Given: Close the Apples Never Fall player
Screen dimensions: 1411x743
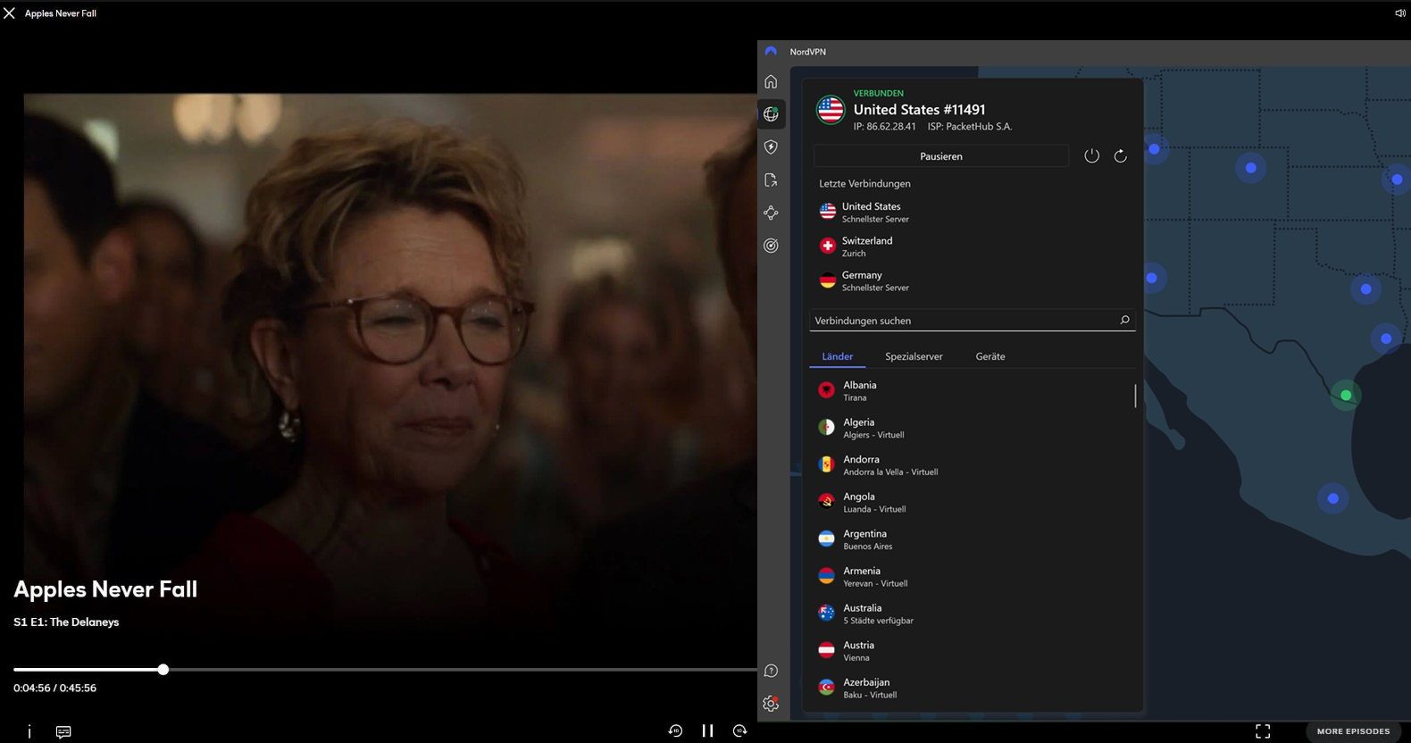Looking at the screenshot, I should coord(9,13).
